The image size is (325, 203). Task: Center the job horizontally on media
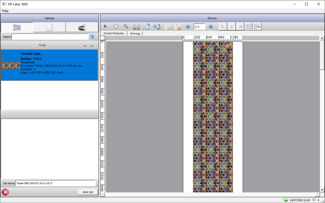click(232, 27)
